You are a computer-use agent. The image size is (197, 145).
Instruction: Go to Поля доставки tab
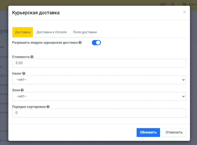(85, 32)
